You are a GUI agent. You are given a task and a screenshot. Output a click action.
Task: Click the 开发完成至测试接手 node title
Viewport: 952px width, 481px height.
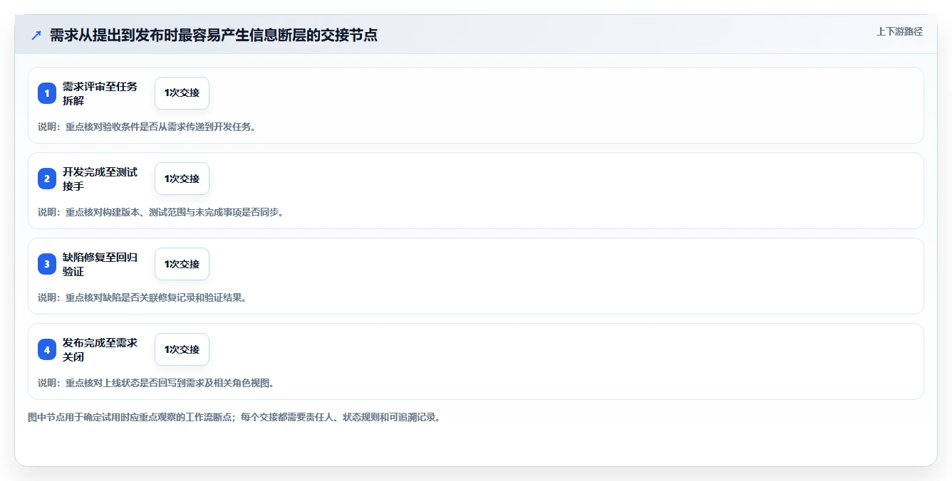coord(100,179)
